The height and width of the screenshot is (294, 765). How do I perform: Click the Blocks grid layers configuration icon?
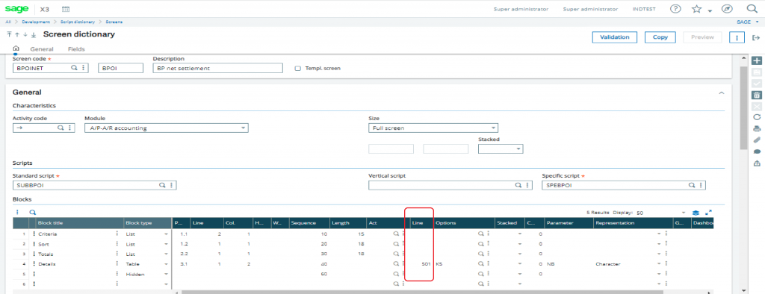click(x=696, y=213)
